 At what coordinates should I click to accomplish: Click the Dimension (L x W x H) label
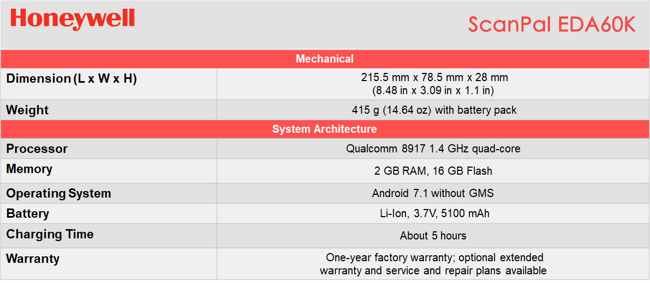[x=71, y=78]
